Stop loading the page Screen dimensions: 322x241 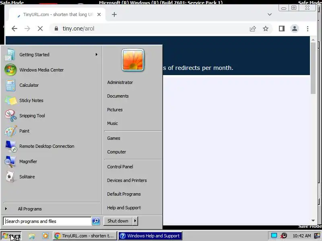click(x=40, y=29)
